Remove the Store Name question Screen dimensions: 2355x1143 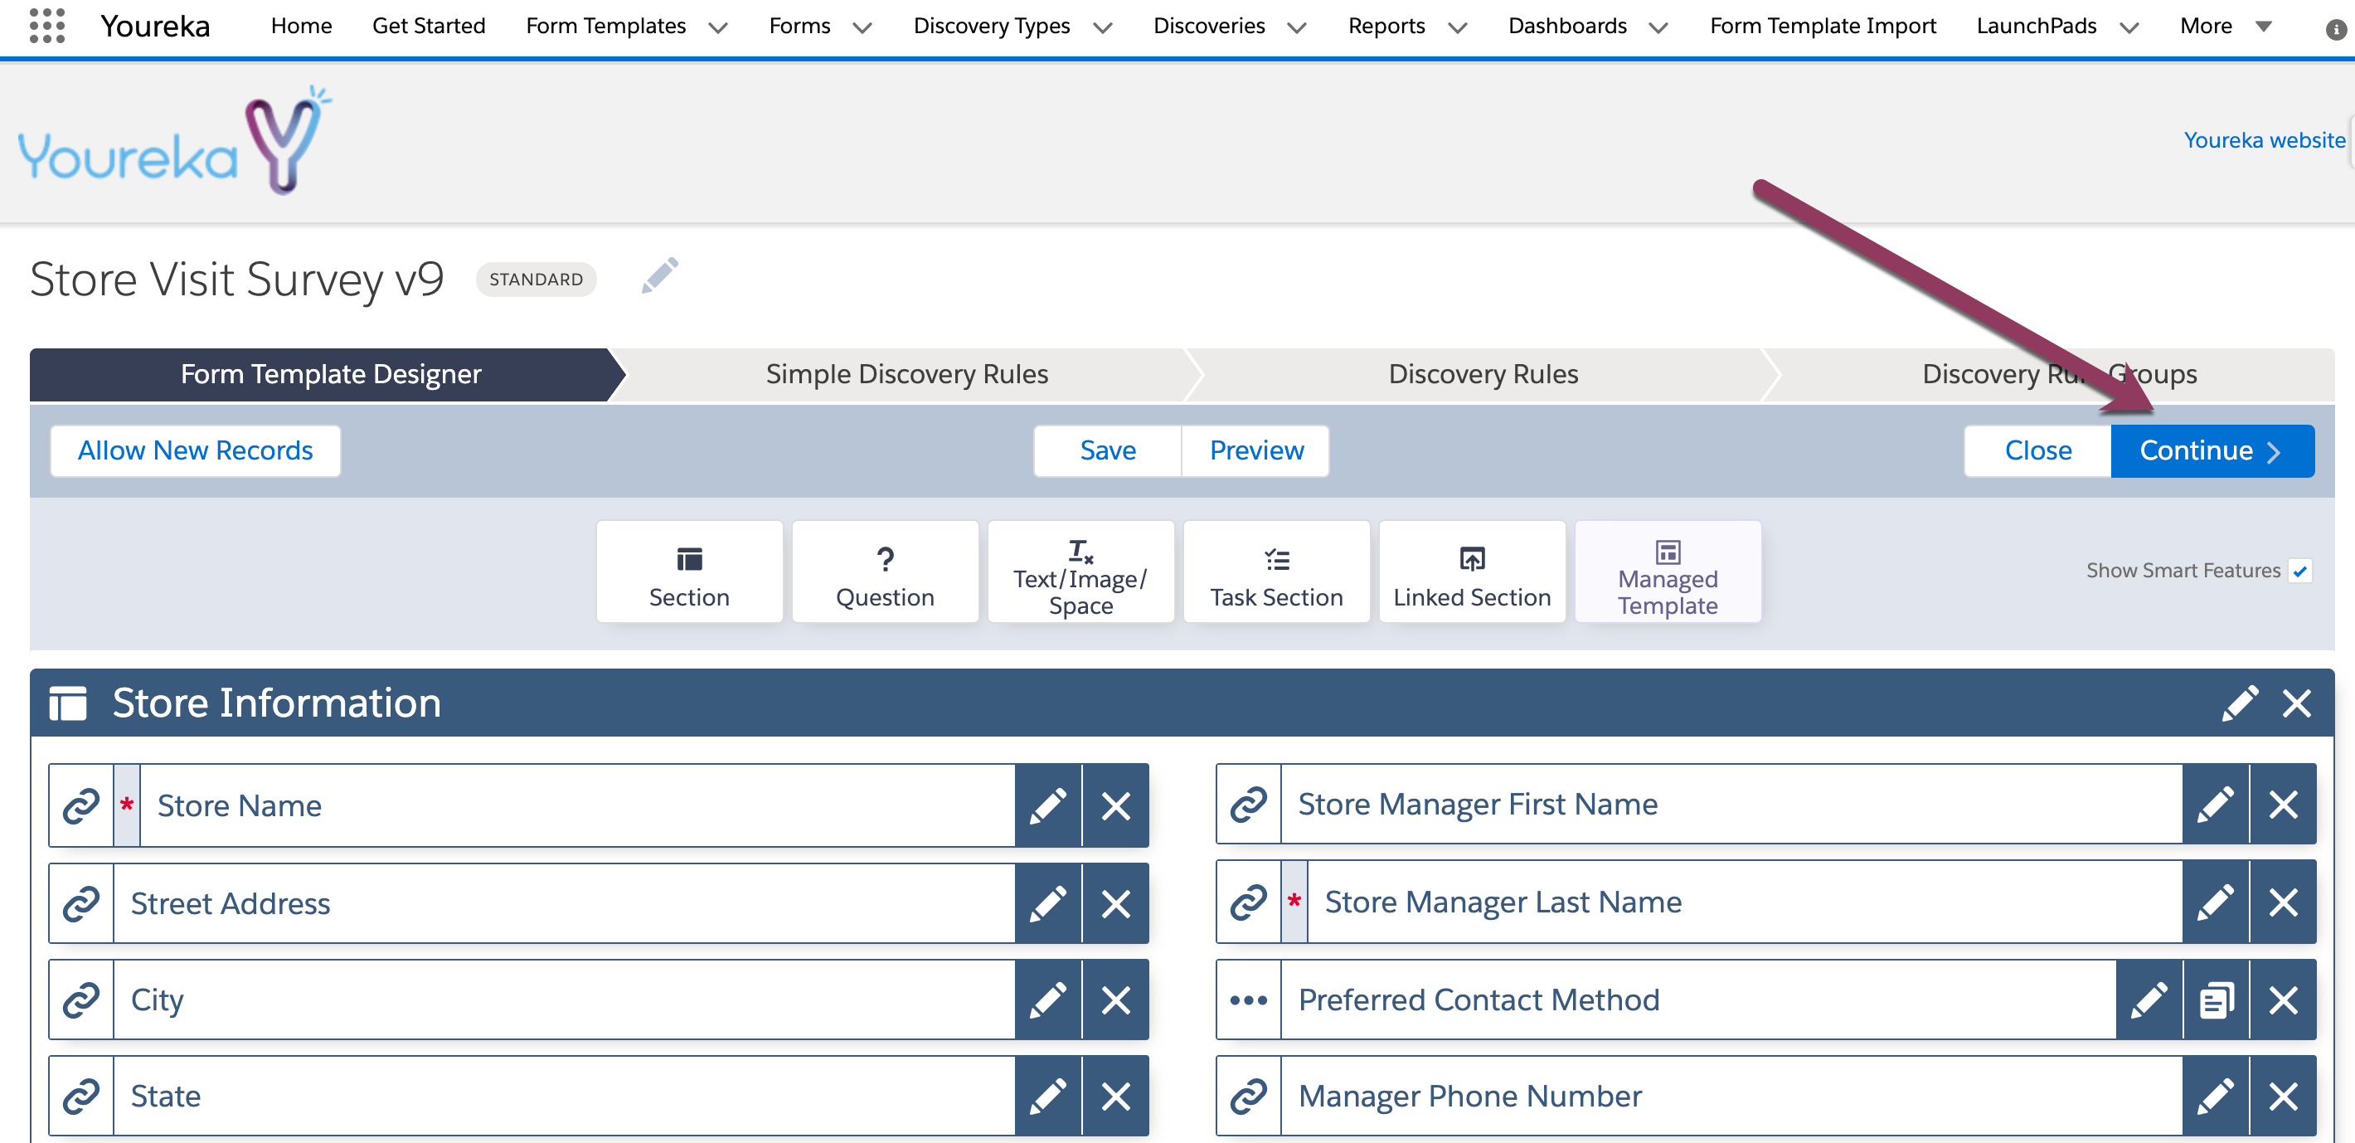tap(1115, 805)
